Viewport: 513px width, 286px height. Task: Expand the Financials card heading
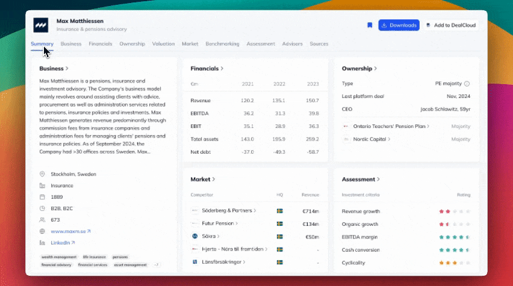[207, 68]
